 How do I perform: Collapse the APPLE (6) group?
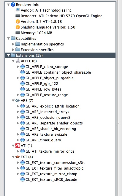[x=13, y=61]
